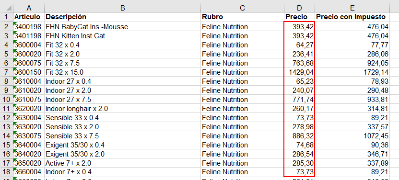Click the Precio header cell

(x=299, y=17)
